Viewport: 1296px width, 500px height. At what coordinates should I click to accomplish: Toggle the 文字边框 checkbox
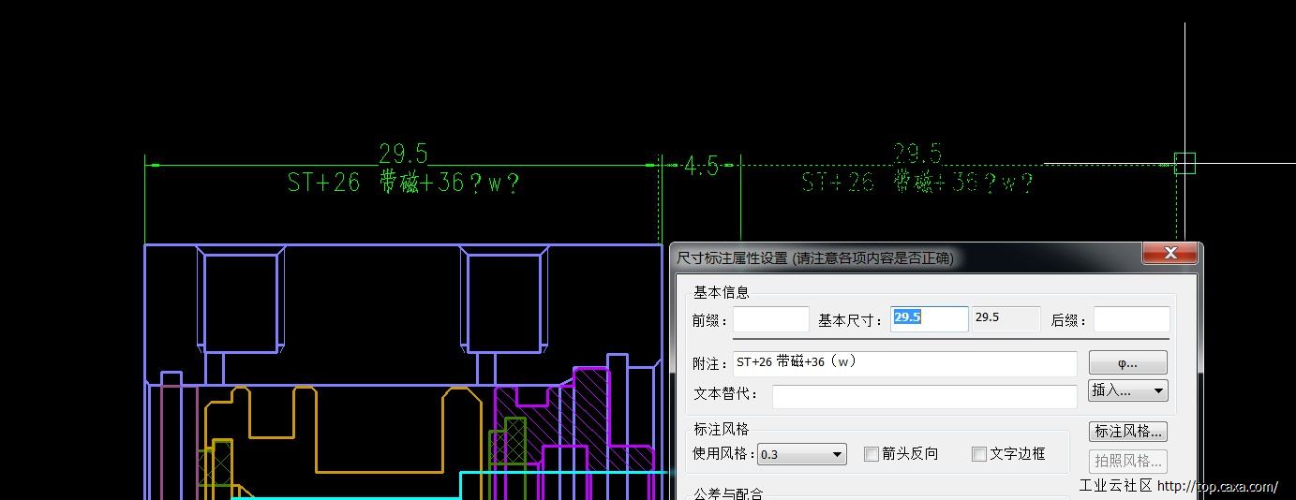tap(979, 454)
